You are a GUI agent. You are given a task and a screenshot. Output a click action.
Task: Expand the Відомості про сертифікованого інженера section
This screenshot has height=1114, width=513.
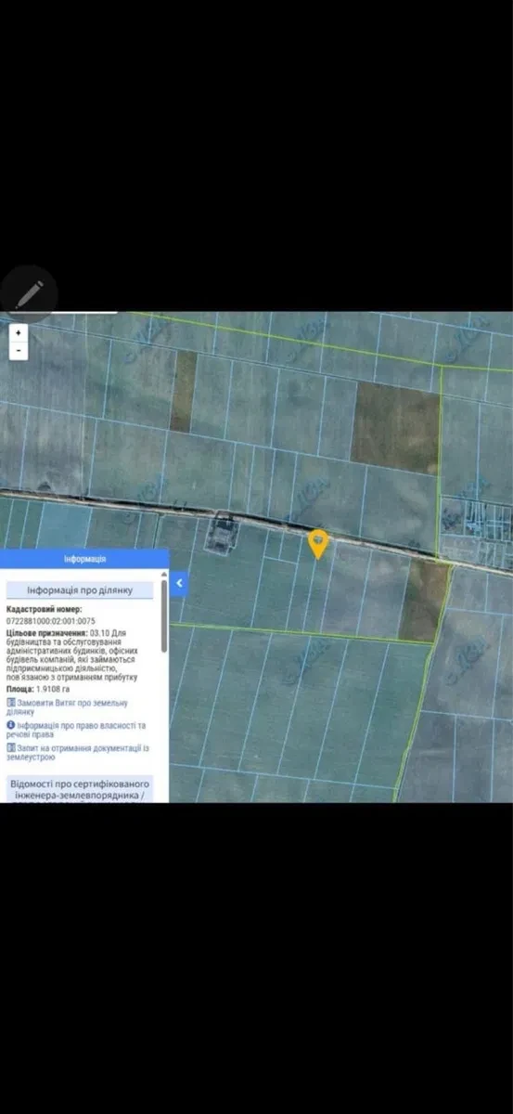tap(80, 789)
